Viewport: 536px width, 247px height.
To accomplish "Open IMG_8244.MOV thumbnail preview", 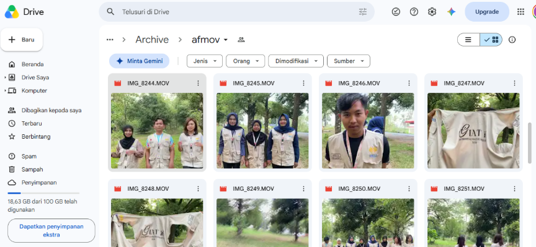I will point(157,131).
